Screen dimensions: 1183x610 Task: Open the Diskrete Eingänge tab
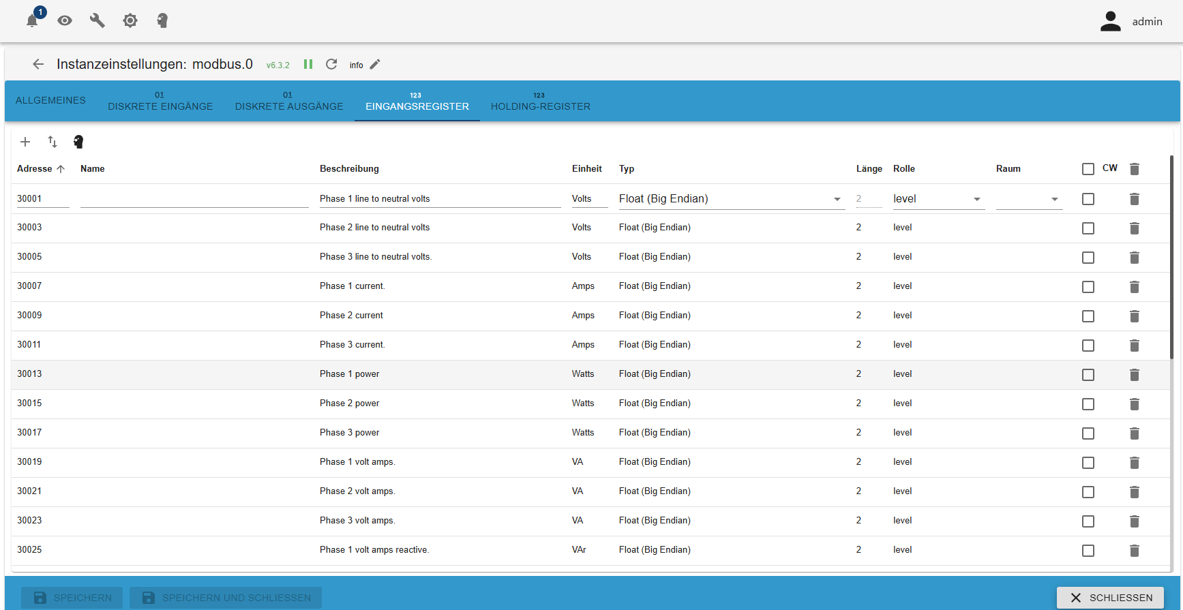point(160,102)
